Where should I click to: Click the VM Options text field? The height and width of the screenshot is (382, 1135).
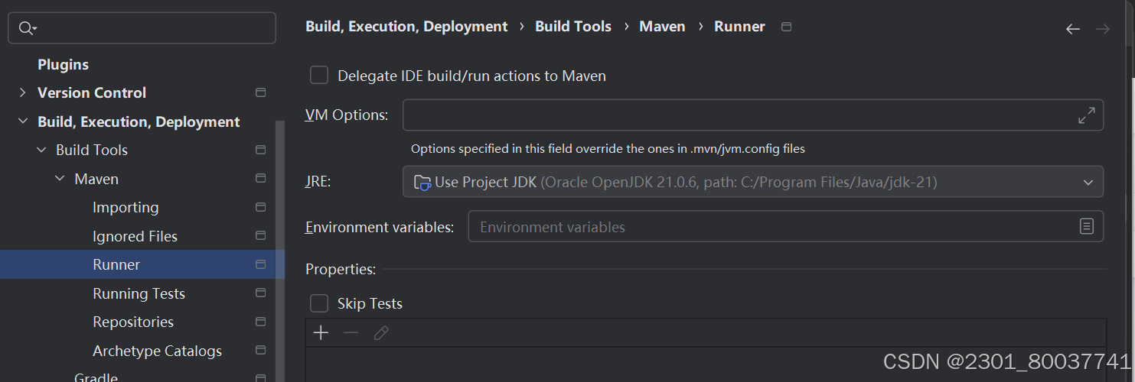[x=753, y=115]
